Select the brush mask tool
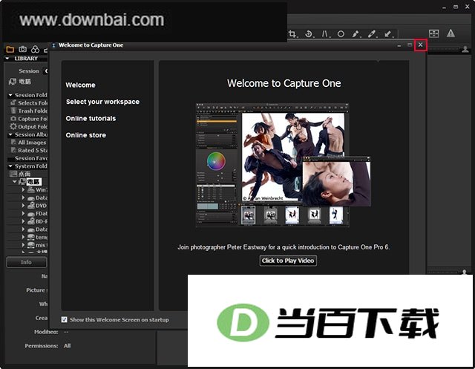 click(356, 33)
